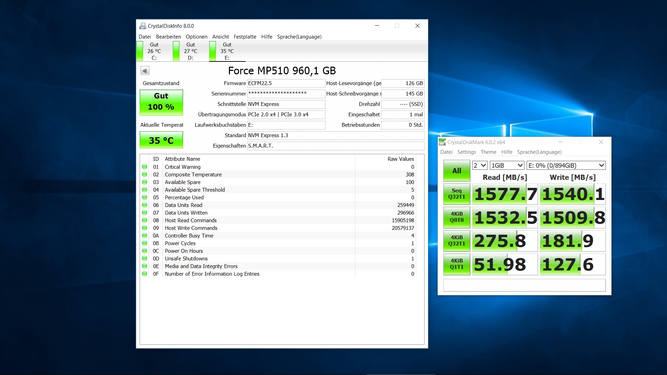This screenshot has height=375, width=667.
Task: Click the Composite Temperature status indicator
Action: point(145,175)
